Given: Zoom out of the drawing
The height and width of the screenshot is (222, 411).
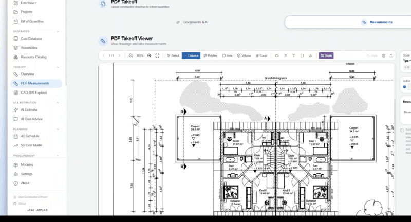Looking at the screenshot, I should (x=130, y=56).
